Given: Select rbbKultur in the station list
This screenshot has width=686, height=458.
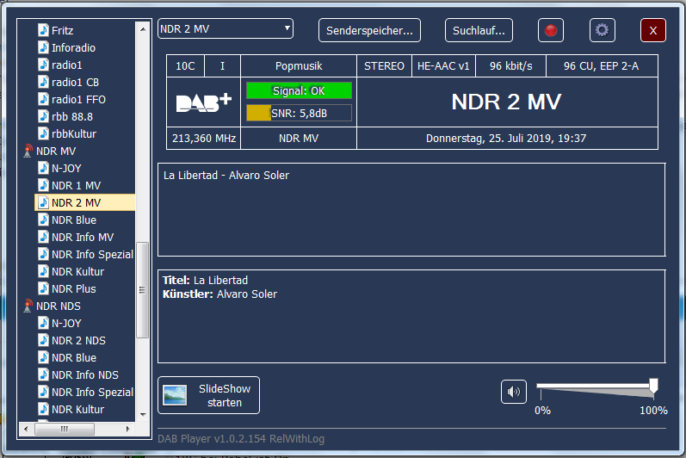Looking at the screenshot, I should (73, 134).
